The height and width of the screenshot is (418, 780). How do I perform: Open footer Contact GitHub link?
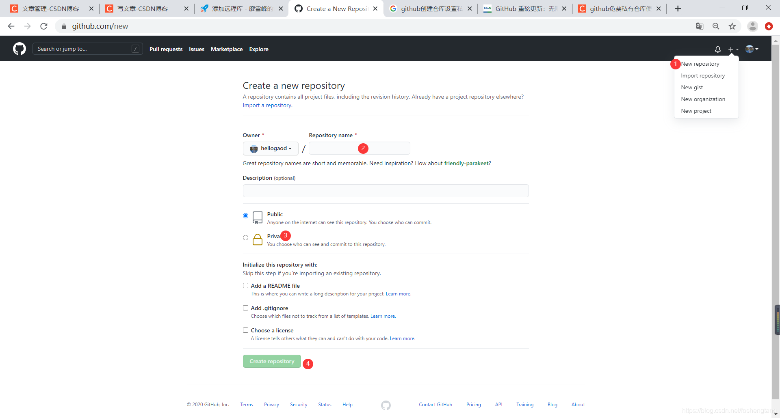pos(435,405)
